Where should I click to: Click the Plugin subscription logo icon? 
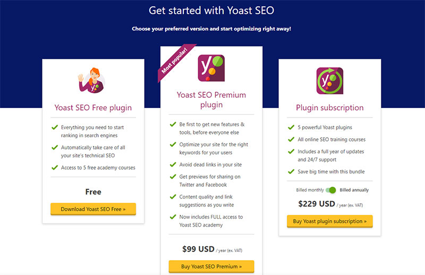[x=329, y=81]
